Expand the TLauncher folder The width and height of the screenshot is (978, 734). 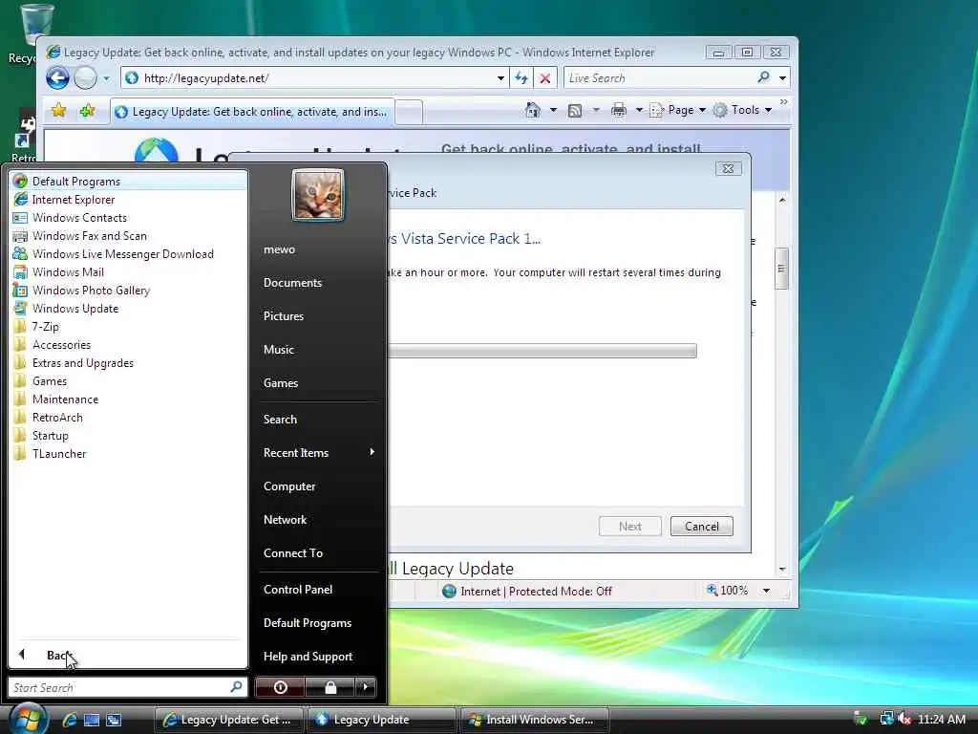pos(129,452)
